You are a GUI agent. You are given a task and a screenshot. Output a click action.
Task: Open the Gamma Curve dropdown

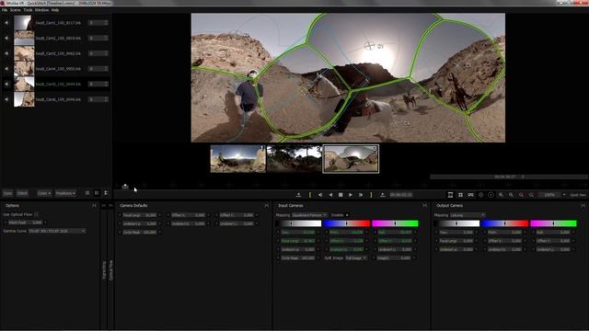(x=57, y=231)
